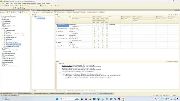
Task: Collapse the Склад field row
Action: (x=57, y=42)
